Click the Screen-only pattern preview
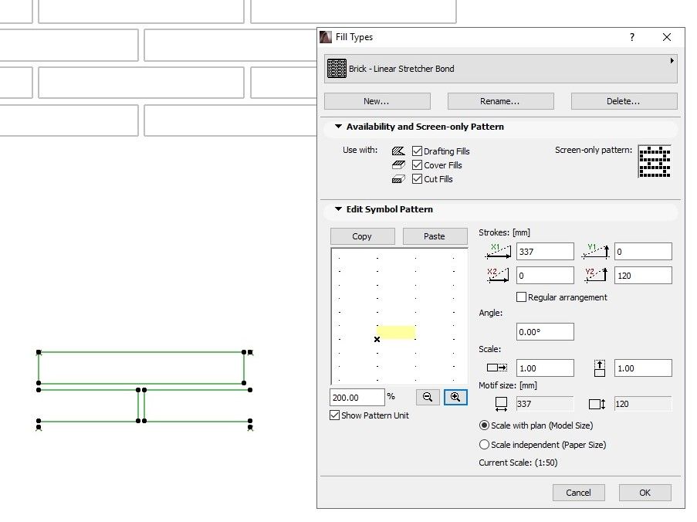 coord(654,161)
